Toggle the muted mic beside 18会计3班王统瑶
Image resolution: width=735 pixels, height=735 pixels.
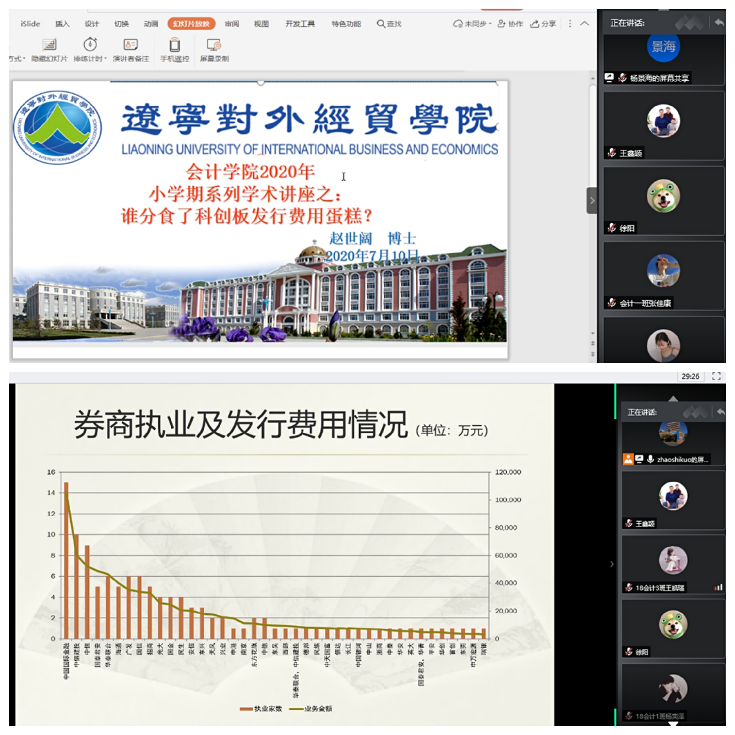pos(629,588)
